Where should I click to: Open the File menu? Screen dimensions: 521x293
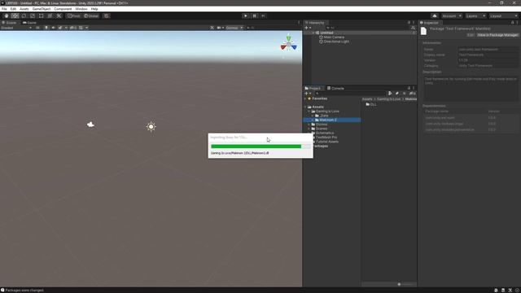click(x=4, y=9)
